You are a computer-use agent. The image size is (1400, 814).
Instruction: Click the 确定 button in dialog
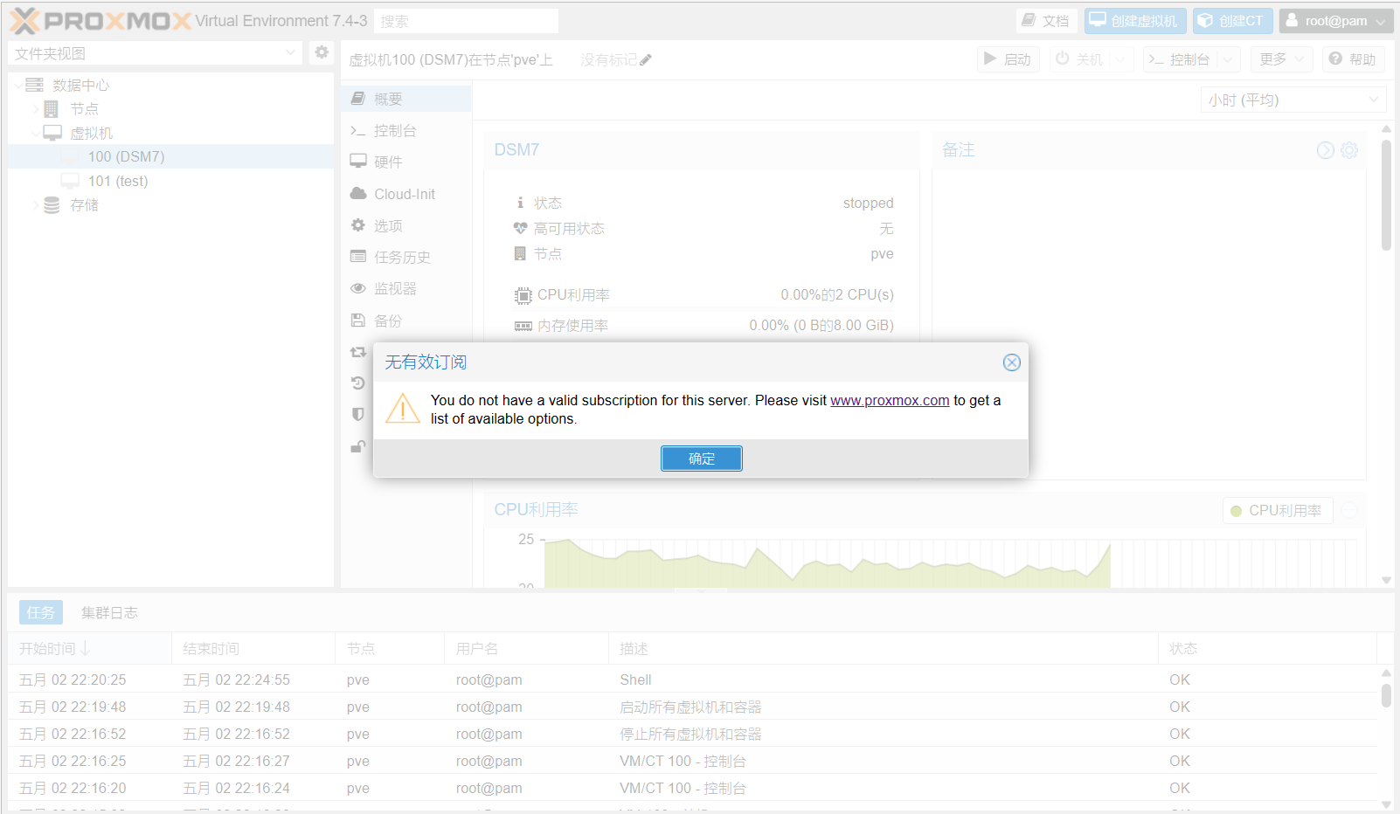pyautogui.click(x=701, y=459)
